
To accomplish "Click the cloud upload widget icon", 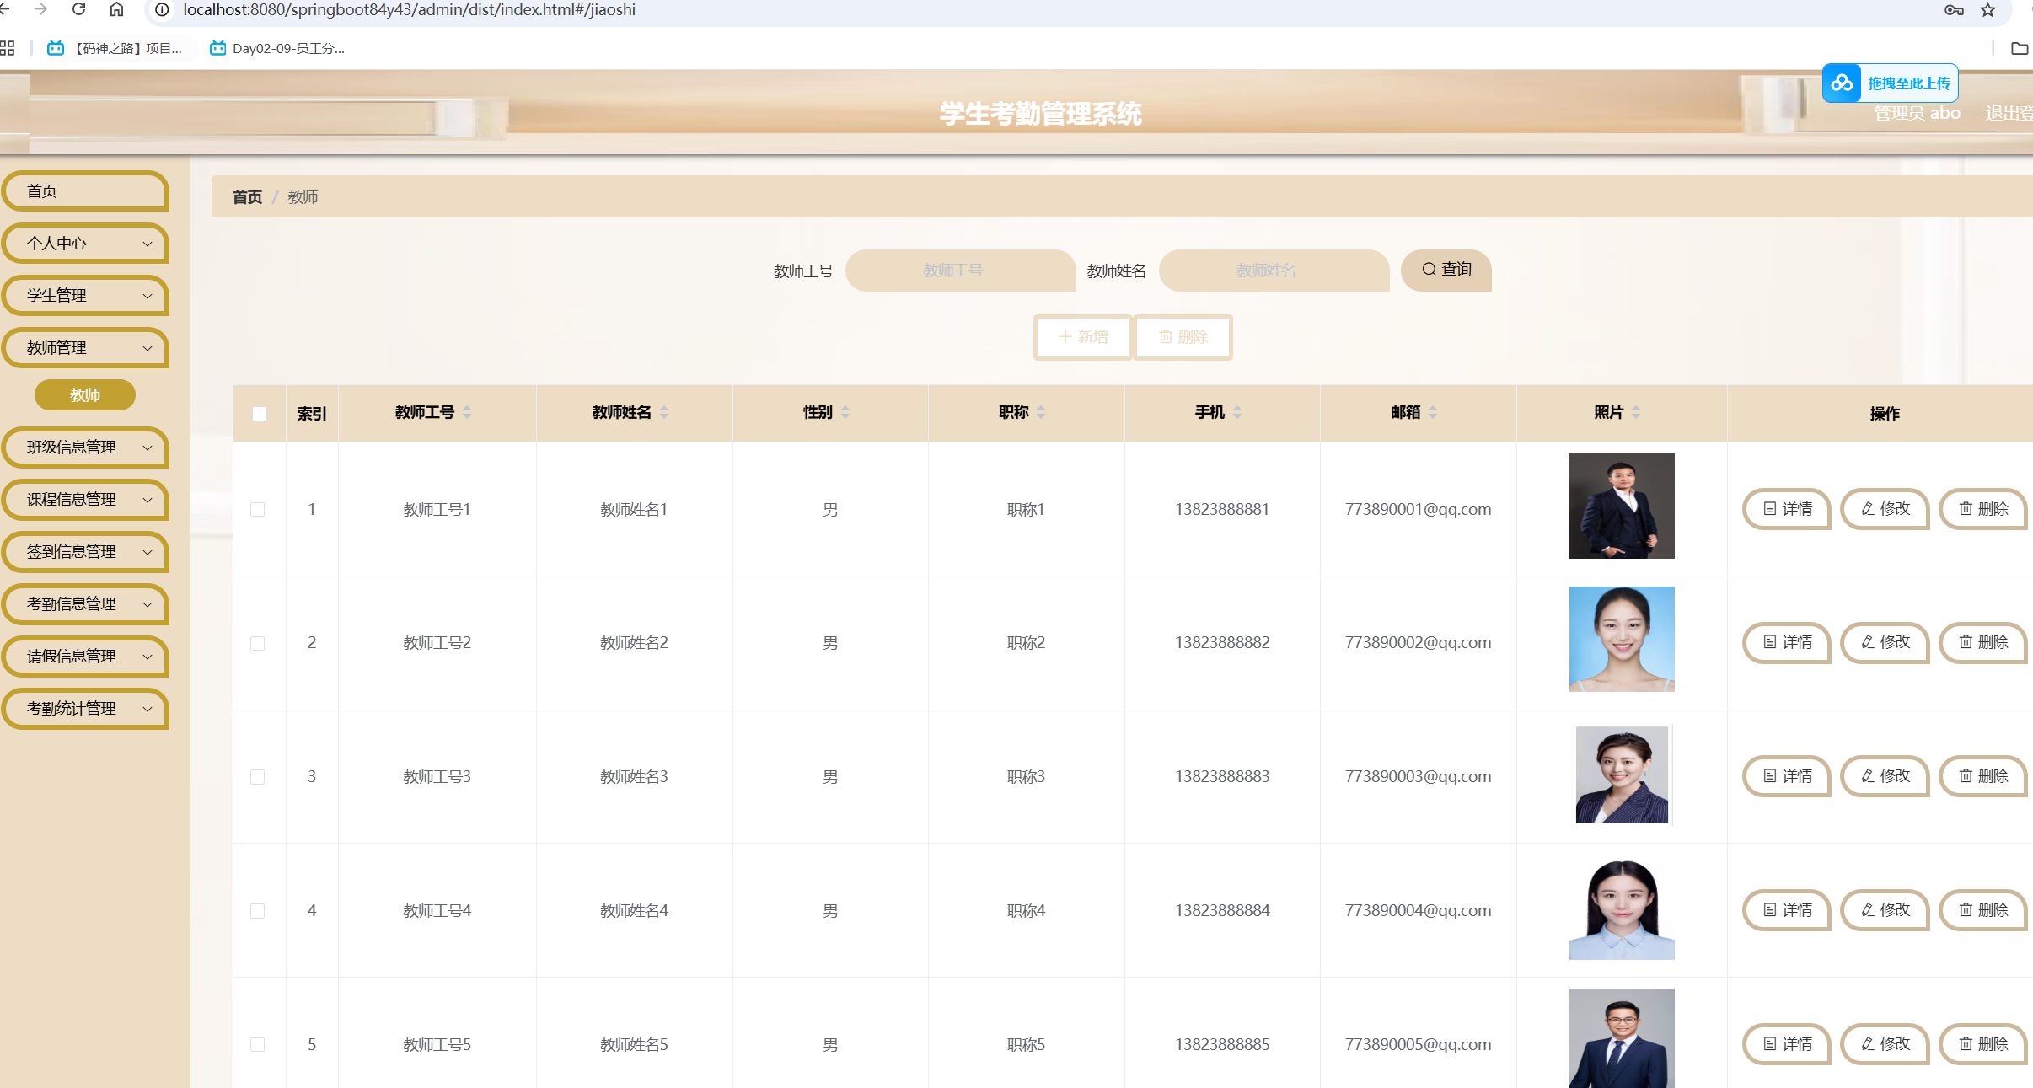I will point(1842,83).
